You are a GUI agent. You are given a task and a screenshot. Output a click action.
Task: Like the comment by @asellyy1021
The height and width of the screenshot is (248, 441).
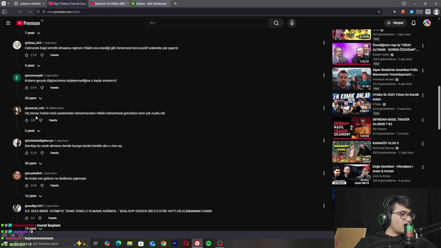[27, 218]
